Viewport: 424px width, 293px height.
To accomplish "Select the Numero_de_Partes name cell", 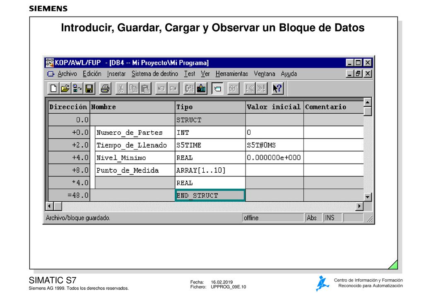I will (135, 133).
